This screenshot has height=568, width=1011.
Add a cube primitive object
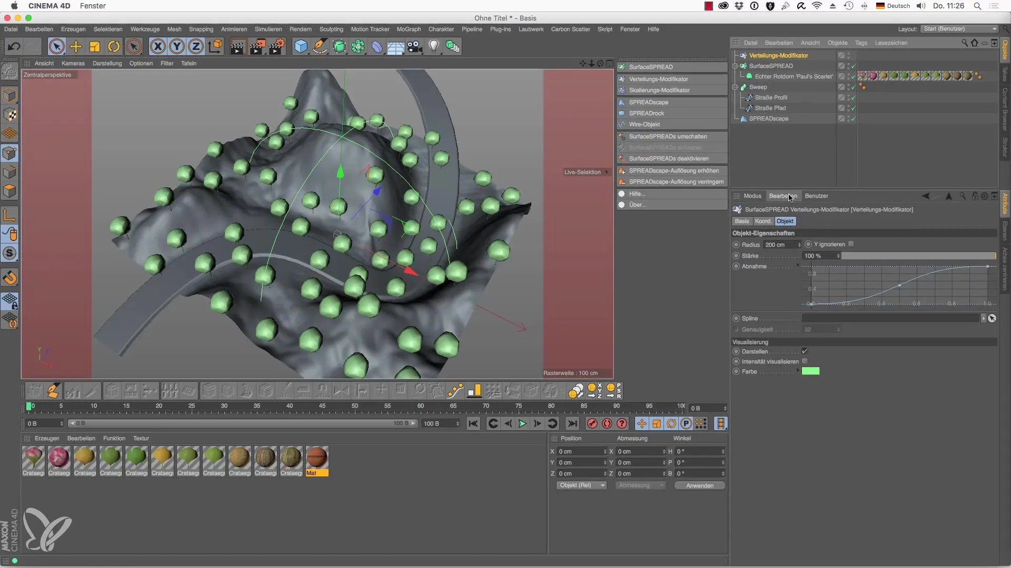click(x=301, y=47)
